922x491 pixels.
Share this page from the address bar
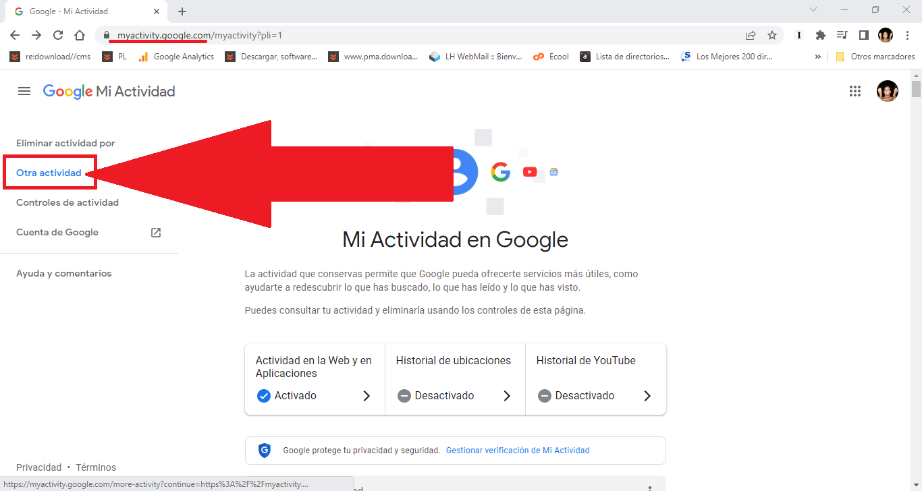click(x=751, y=35)
